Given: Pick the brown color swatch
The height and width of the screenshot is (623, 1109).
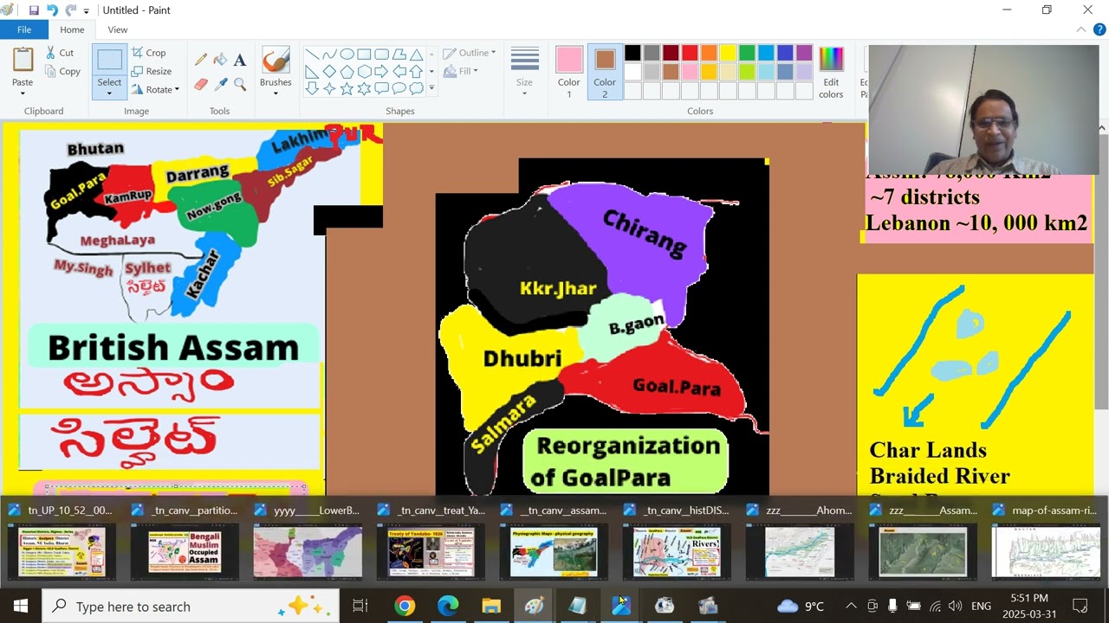Looking at the screenshot, I should [x=671, y=72].
